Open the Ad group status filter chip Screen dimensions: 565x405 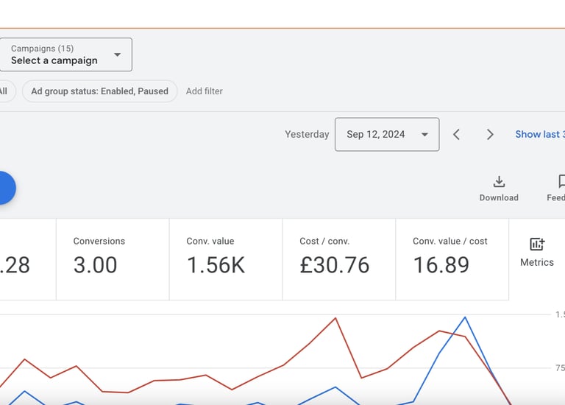[99, 91]
